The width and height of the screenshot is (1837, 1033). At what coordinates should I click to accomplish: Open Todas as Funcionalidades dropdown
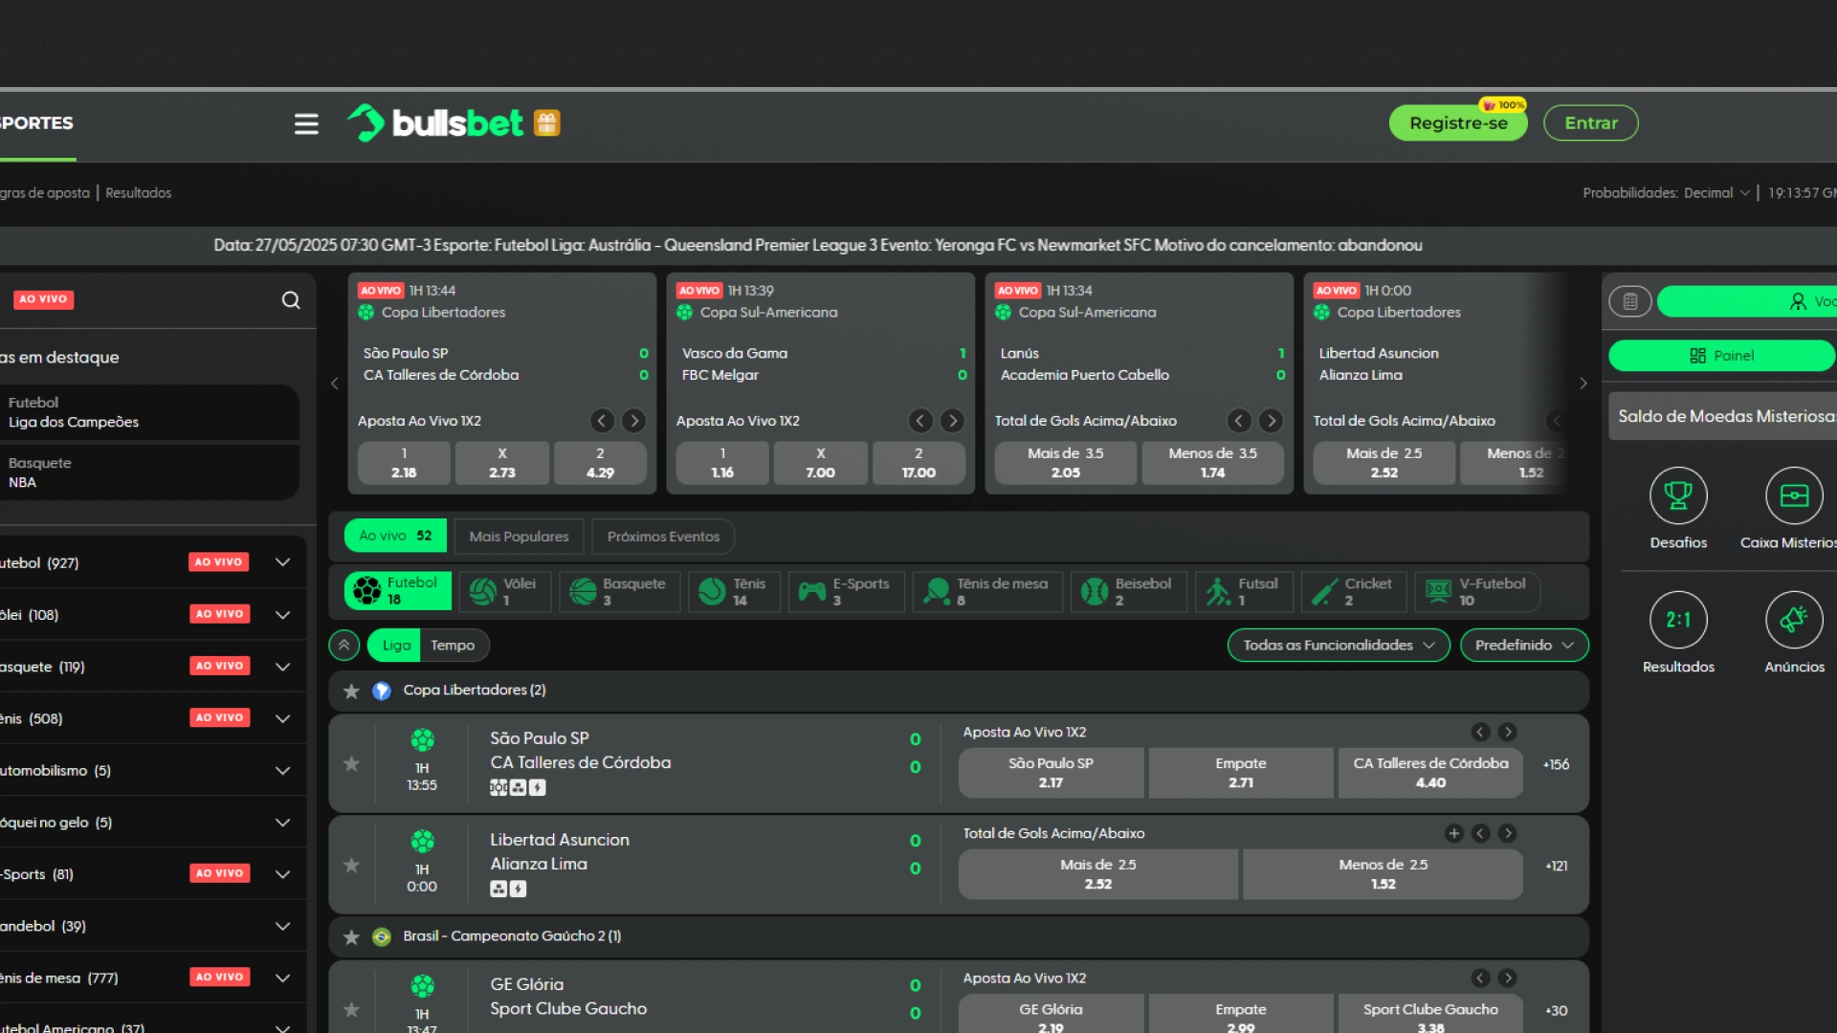click(x=1339, y=646)
